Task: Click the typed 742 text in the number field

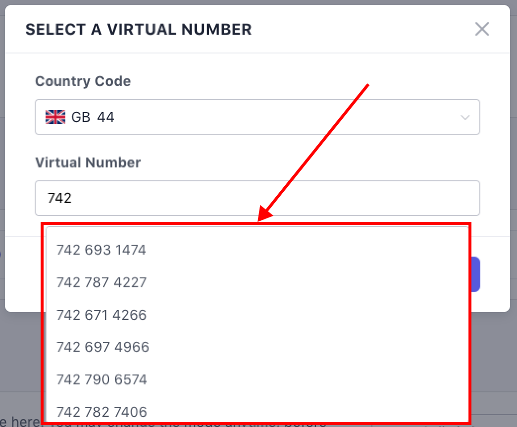Action: click(x=60, y=198)
